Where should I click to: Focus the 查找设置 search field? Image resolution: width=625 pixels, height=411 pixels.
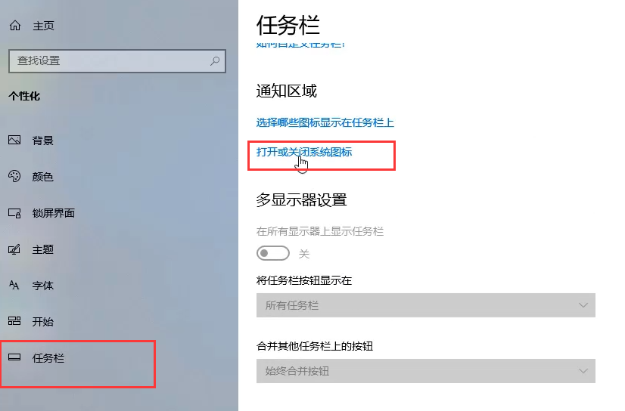(x=117, y=61)
